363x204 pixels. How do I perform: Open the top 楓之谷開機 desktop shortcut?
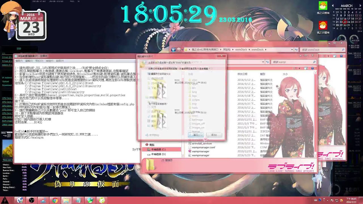pyautogui.click(x=323, y=8)
